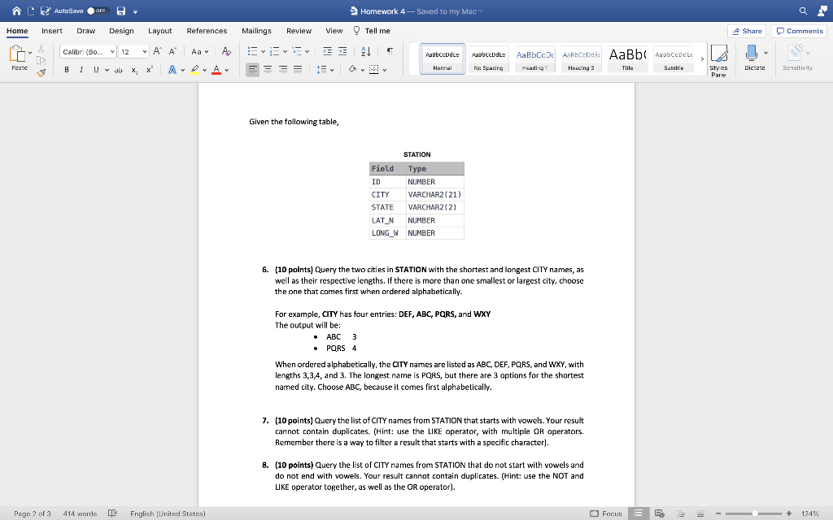Screen dimensions: 833x520
Task: Apply bulleted list formatting
Action: [x=252, y=52]
